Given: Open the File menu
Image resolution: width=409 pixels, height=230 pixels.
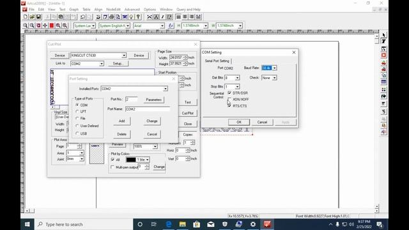Looking at the screenshot, I should pos(31,10).
